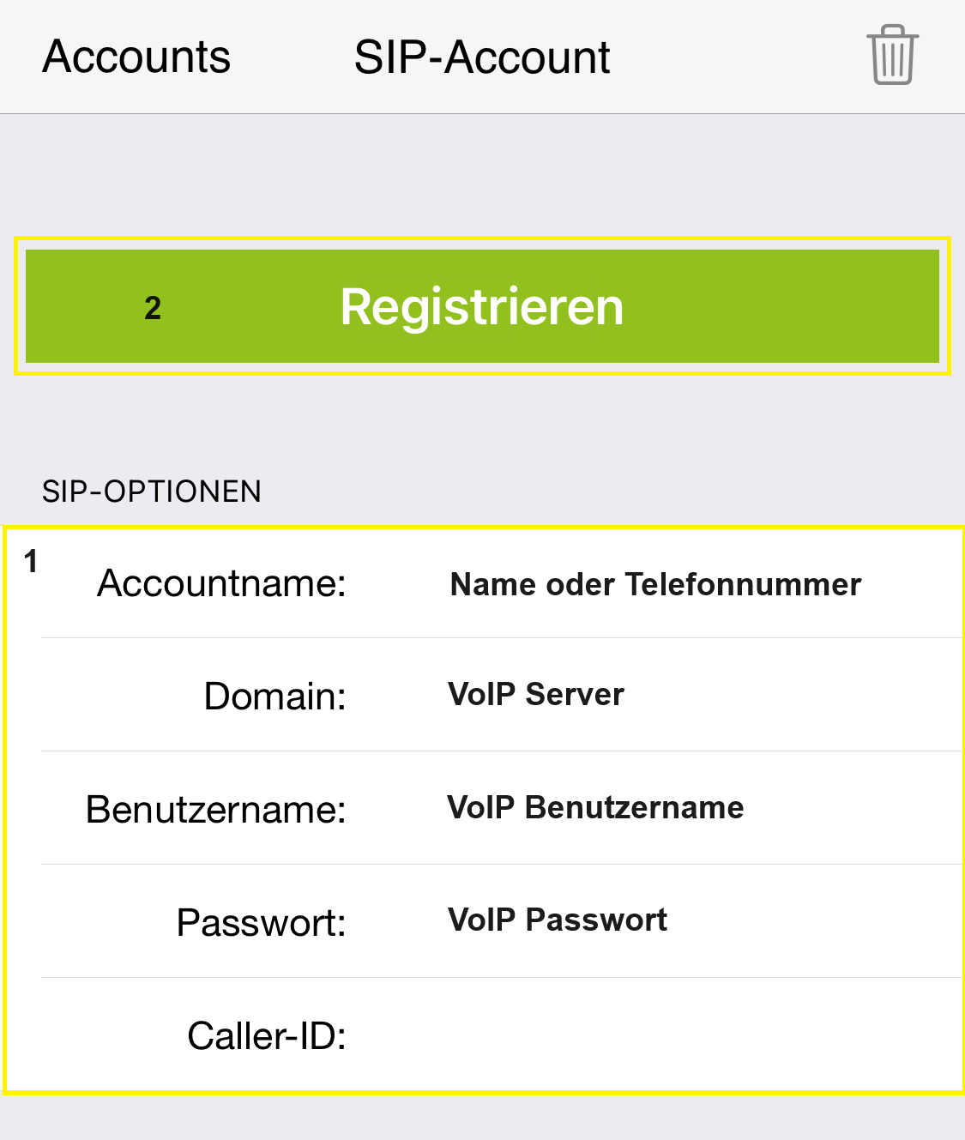Click the SIP-OPTIONEN section header

pyautogui.click(x=152, y=492)
